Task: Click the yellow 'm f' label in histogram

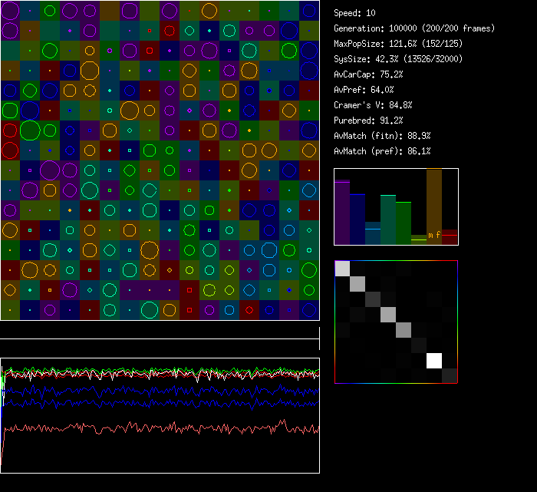Action: pyautogui.click(x=434, y=235)
